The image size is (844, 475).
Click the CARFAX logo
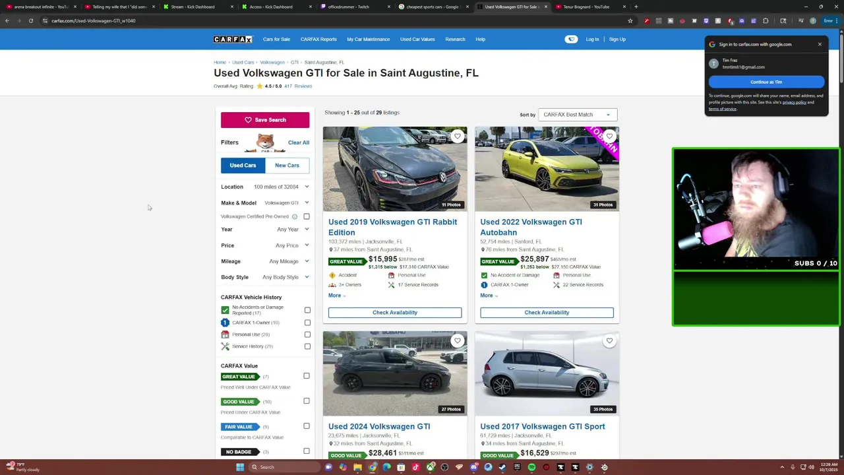click(x=233, y=40)
